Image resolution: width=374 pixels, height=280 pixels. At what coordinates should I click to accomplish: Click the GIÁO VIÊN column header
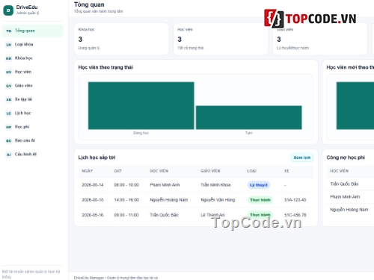210,171
